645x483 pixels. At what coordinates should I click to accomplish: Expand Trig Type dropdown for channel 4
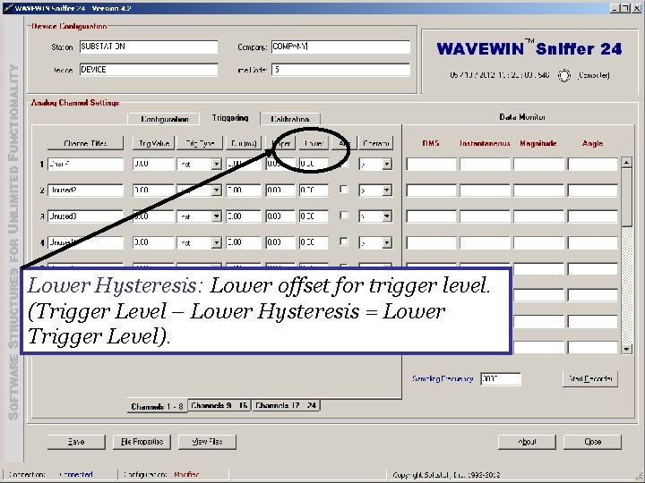click(217, 242)
